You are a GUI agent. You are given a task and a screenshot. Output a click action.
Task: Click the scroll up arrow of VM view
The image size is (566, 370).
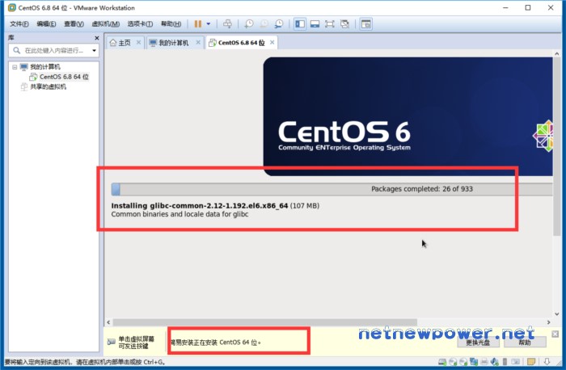click(557, 54)
